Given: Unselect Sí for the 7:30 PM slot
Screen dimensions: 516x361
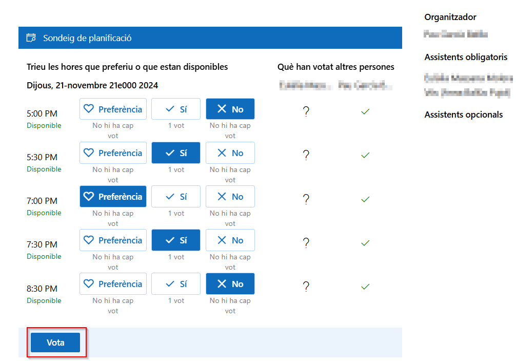Looking at the screenshot, I should (x=176, y=240).
